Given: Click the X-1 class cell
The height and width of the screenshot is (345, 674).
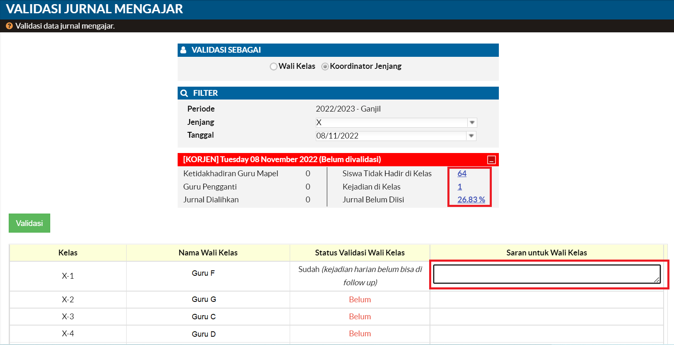Looking at the screenshot, I should point(68,276).
